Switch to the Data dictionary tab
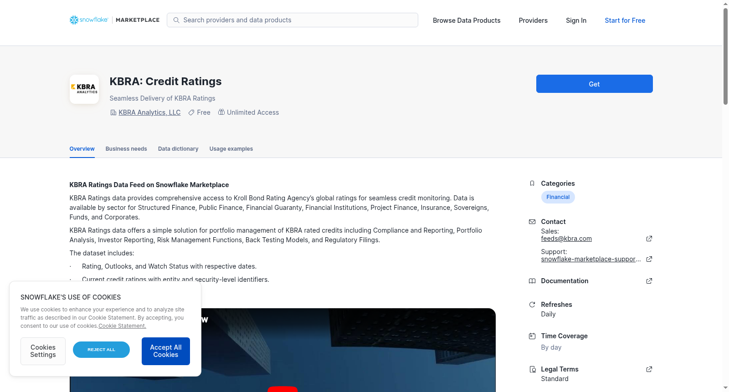This screenshot has height=392, width=729. click(x=178, y=149)
